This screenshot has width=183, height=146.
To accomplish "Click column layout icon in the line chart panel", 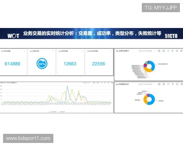I will 94,83.
